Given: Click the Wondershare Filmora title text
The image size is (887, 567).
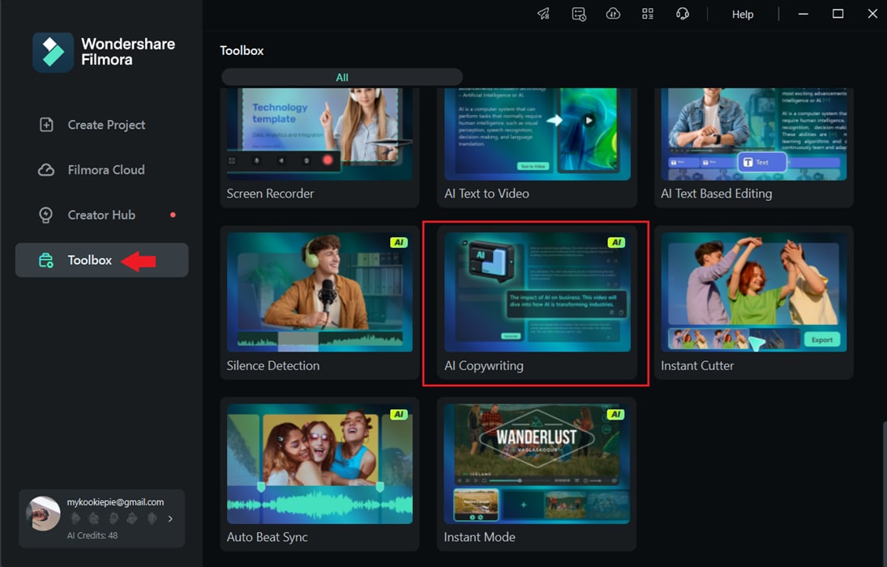Looking at the screenshot, I should pyautogui.click(x=128, y=52).
